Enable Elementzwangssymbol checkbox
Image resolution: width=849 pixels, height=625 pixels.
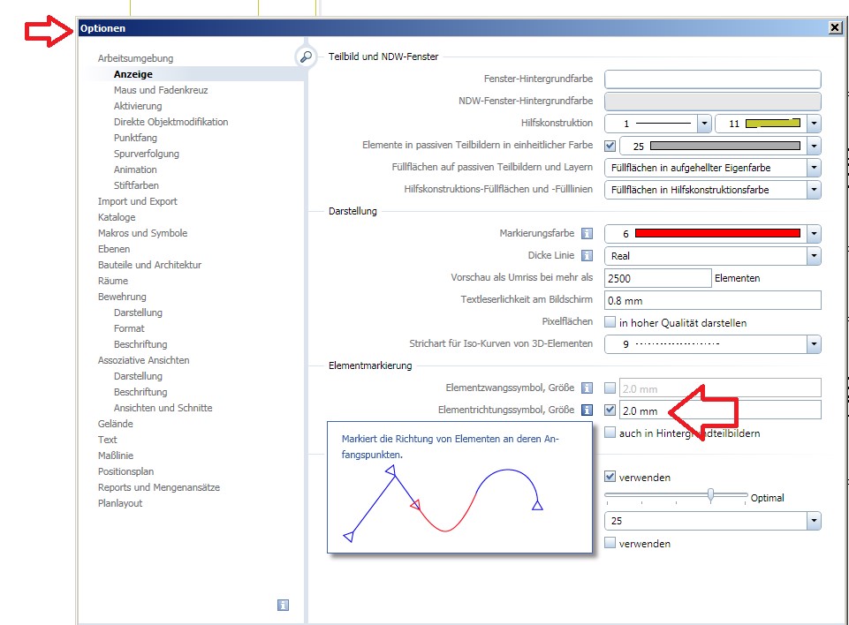click(x=610, y=388)
